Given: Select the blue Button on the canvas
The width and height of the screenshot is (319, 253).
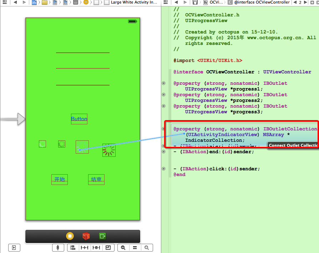Looking at the screenshot, I should (79, 119).
